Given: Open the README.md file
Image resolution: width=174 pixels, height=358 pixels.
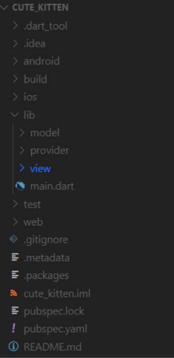Looking at the screenshot, I should (x=53, y=347).
